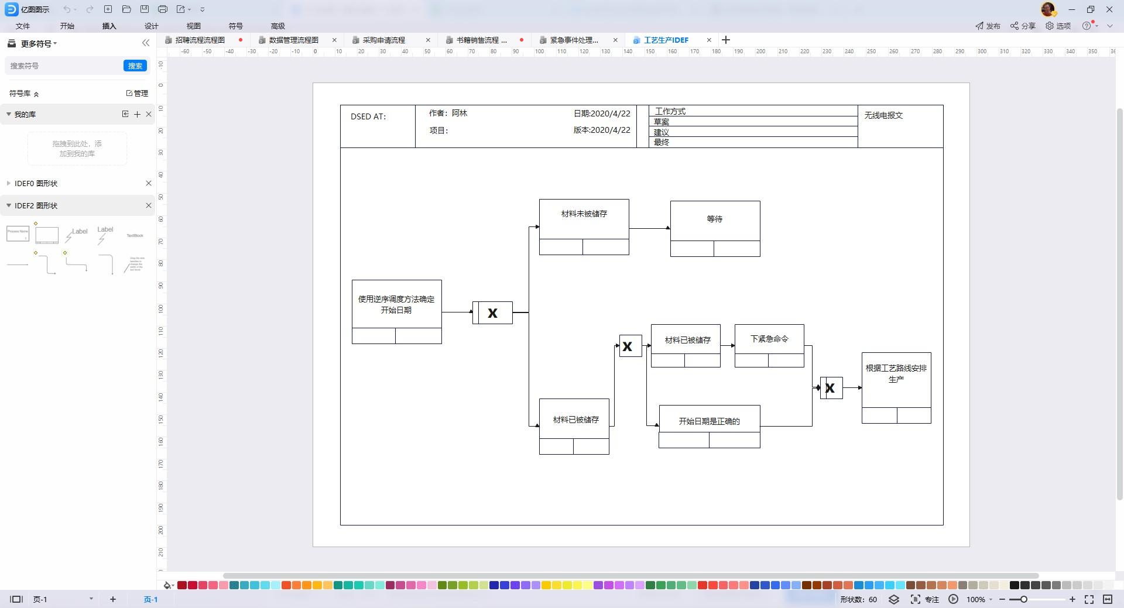
Task: Open the 更多符号 dropdown
Action: (x=39, y=43)
